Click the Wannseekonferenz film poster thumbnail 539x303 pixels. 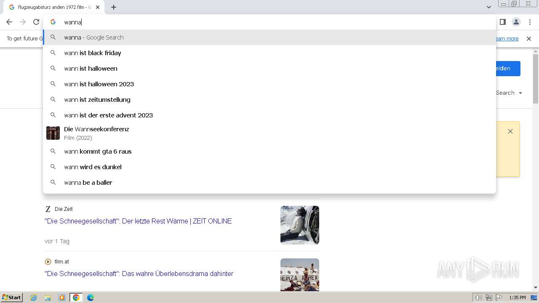pyautogui.click(x=53, y=133)
